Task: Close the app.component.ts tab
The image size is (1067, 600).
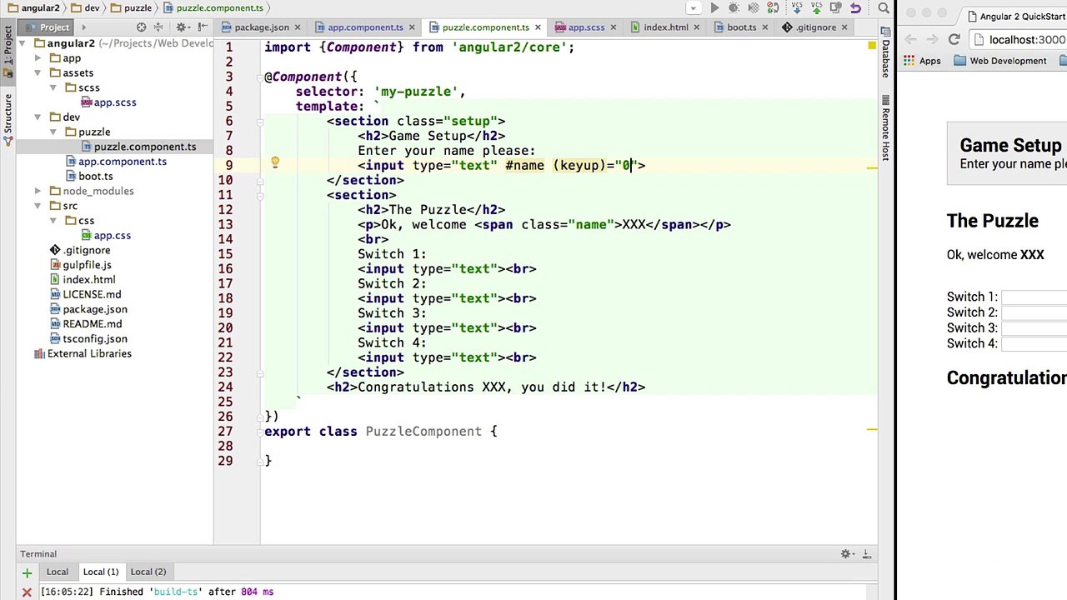Action: [x=413, y=27]
